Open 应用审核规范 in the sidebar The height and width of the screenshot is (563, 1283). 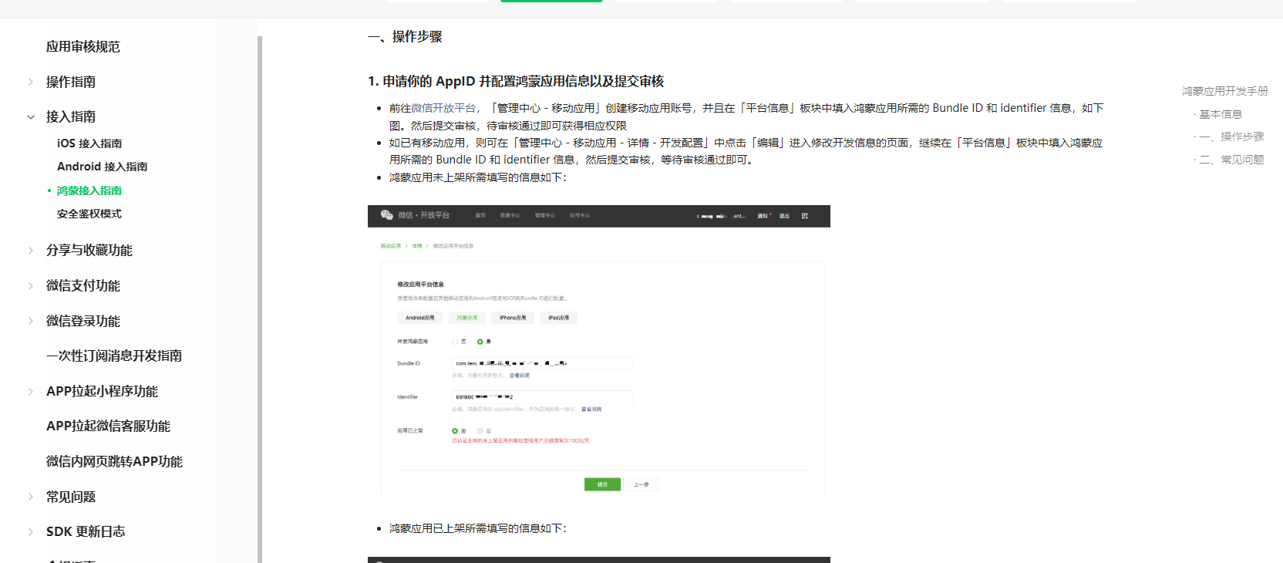click(83, 47)
